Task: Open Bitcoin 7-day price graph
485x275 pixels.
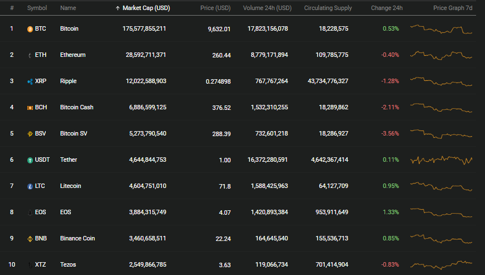Action: pyautogui.click(x=441, y=29)
